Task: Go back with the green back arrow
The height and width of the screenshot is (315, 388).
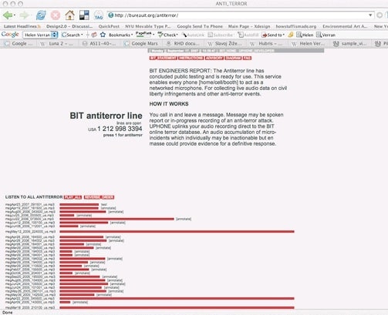Action: (8, 15)
